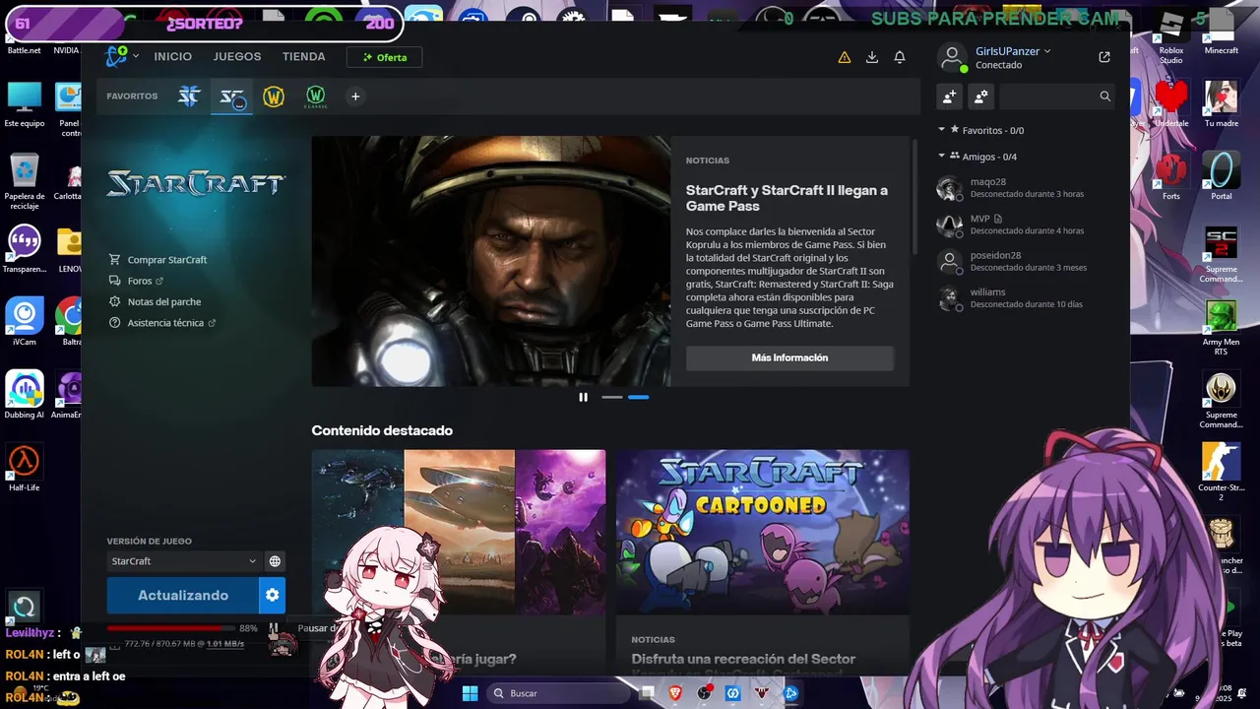
Task: Add a game to the favorites bar
Action: click(355, 97)
